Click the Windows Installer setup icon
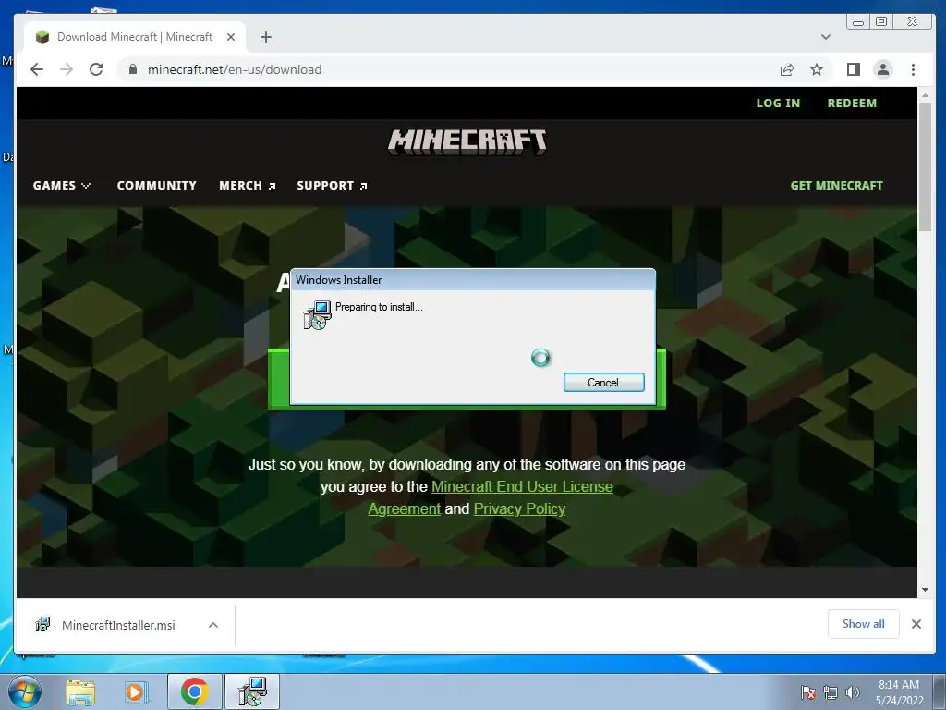The height and width of the screenshot is (710, 946). tap(317, 314)
